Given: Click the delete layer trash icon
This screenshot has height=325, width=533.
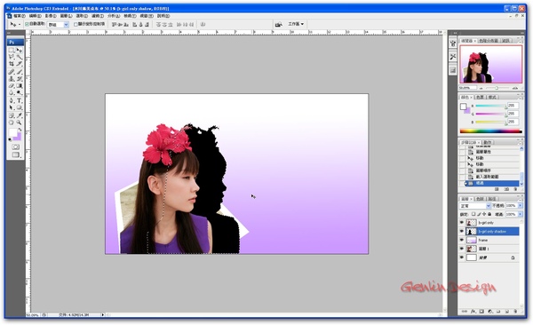Looking at the screenshot, I should [x=515, y=311].
